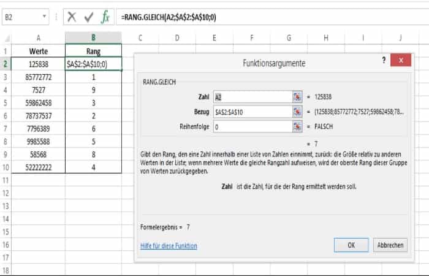Select rank cell next to 7796389
429x276 pixels.
click(93, 129)
